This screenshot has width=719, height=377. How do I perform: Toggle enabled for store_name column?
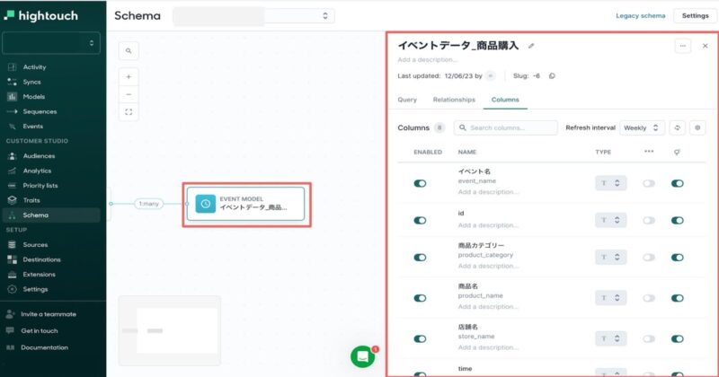point(420,339)
